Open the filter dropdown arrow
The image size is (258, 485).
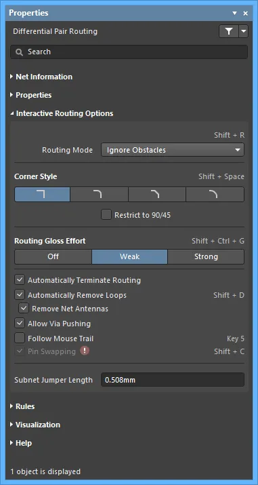[x=244, y=31]
